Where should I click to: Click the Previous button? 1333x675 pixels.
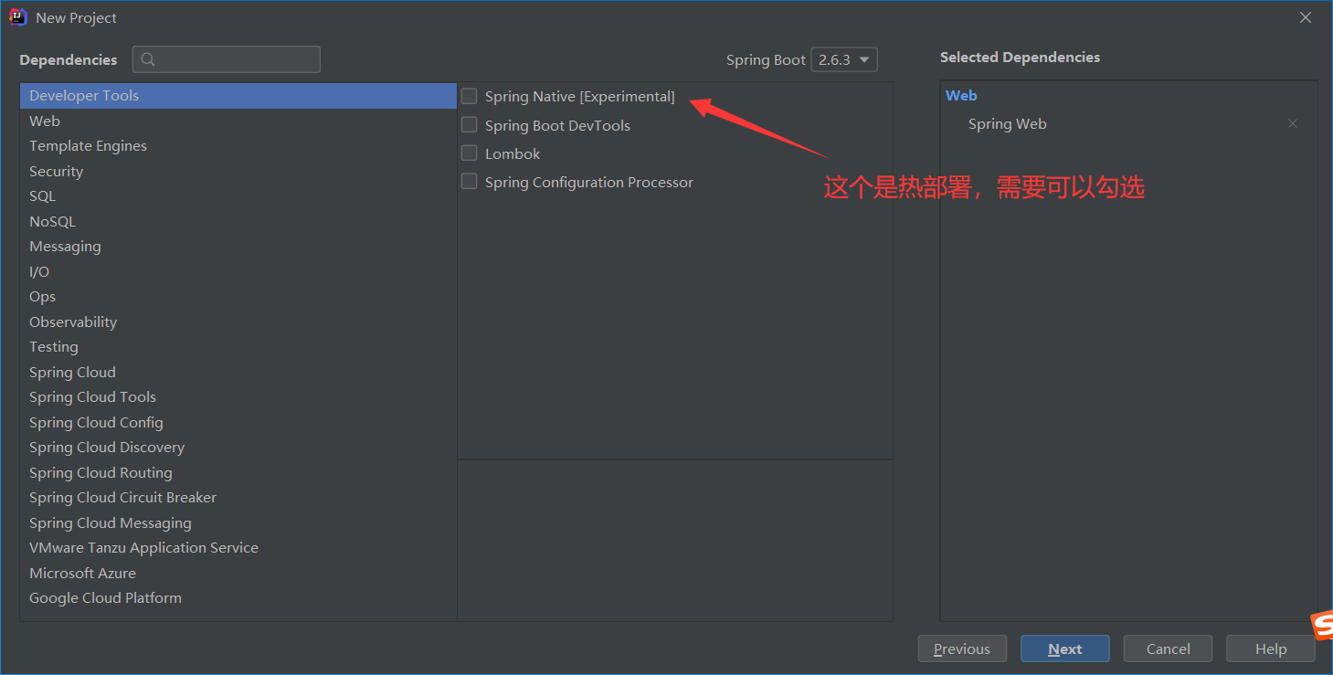pyautogui.click(x=962, y=649)
